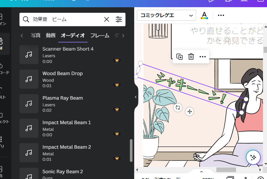Click left arrow of horizontal scrollbar
The height and width of the screenshot is (179, 267).
(x=137, y=170)
